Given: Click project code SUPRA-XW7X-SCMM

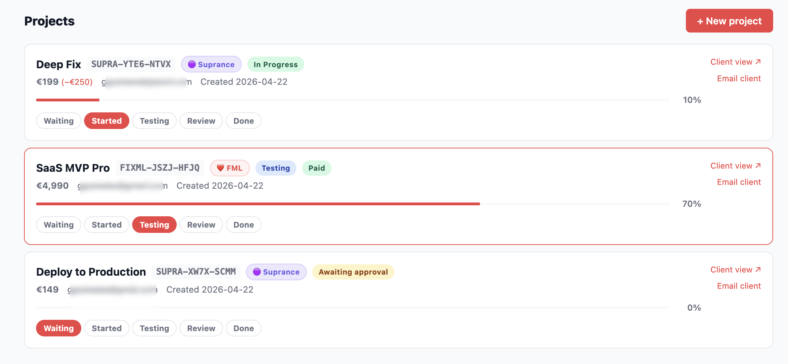Looking at the screenshot, I should tap(196, 271).
